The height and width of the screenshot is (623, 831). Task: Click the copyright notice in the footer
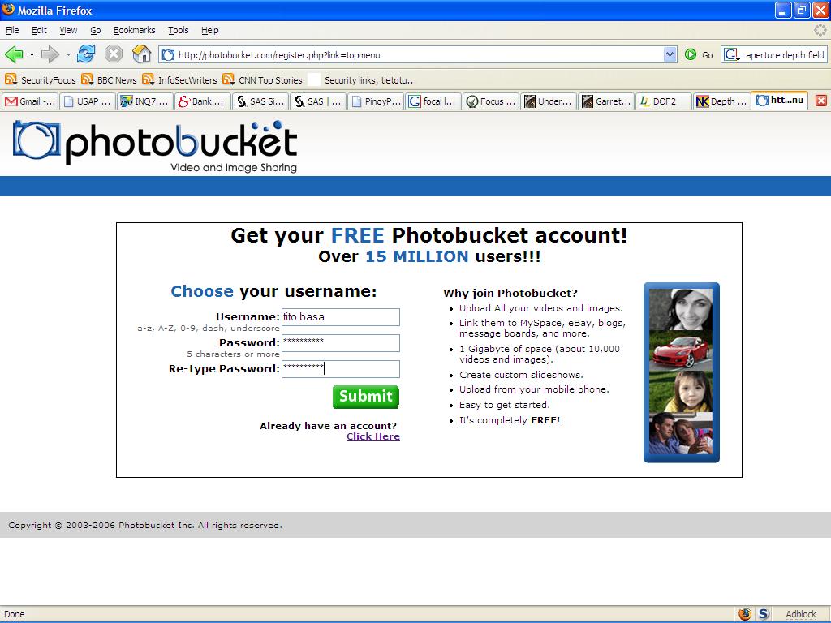tap(145, 525)
